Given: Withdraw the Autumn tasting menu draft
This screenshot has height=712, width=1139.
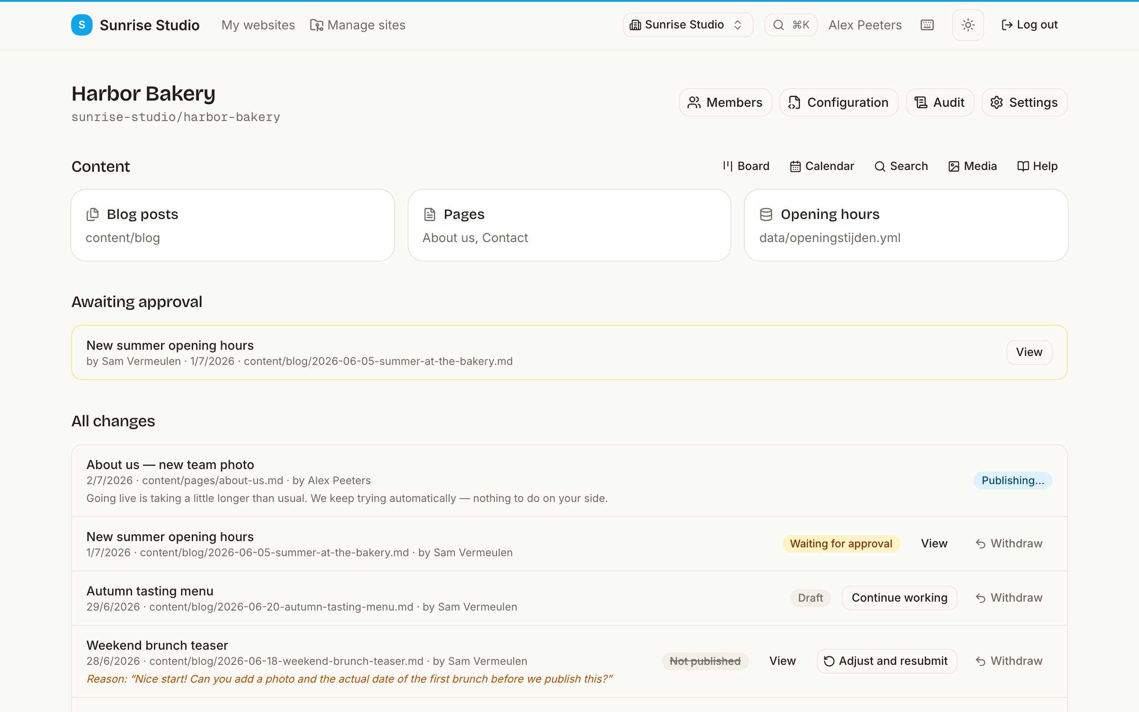Looking at the screenshot, I should click(1009, 598).
